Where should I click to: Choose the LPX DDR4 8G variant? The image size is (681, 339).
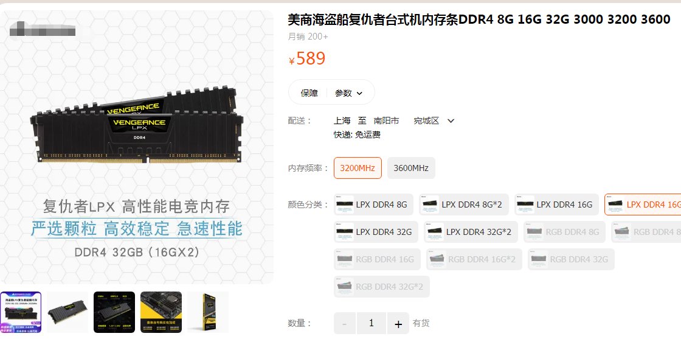(x=373, y=204)
